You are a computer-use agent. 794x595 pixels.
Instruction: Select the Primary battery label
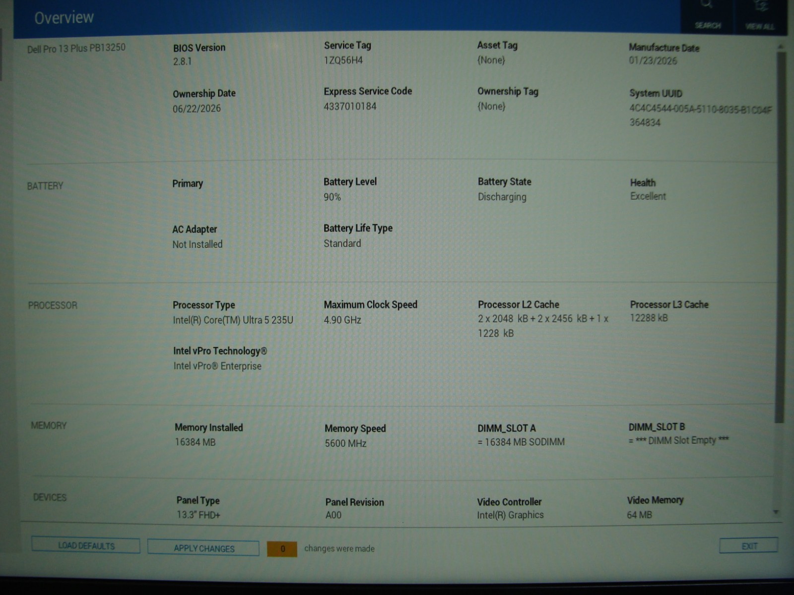[x=188, y=183]
